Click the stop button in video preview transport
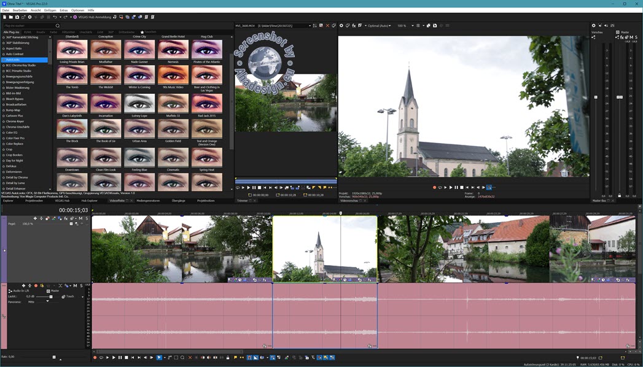Image resolution: width=643 pixels, height=367 pixels. (x=462, y=188)
